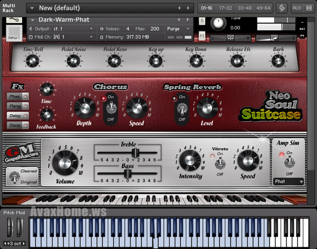Click the Kontakt logo workspace icon
This screenshot has height=249, width=317.
tap(282, 8)
